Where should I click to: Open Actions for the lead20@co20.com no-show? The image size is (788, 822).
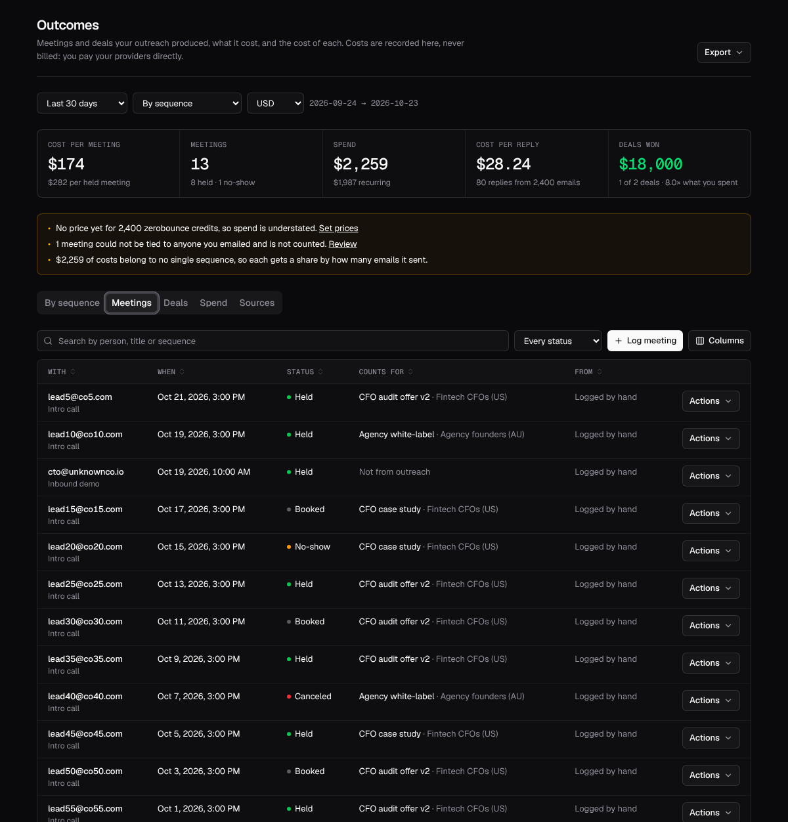(x=711, y=551)
